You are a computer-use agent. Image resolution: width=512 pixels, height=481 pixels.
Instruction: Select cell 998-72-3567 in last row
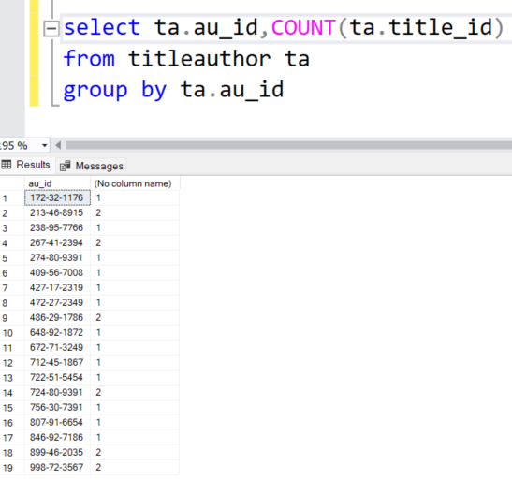[x=57, y=467]
